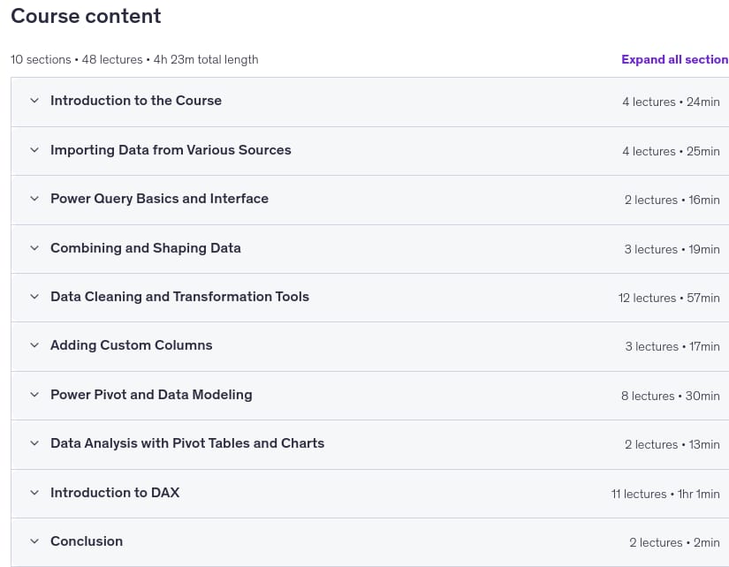The width and height of the screenshot is (729, 567).
Task: Click Adding Custom Columns title
Action: pyautogui.click(x=131, y=344)
